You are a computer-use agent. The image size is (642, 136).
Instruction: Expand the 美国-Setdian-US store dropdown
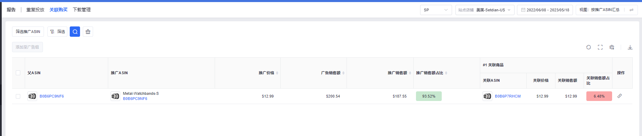(x=485, y=10)
